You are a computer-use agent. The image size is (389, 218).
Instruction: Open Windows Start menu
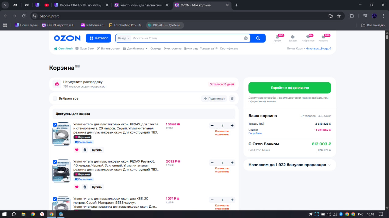5,214
